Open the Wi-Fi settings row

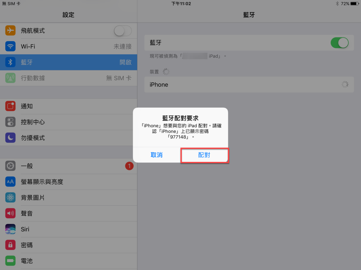[69, 46]
